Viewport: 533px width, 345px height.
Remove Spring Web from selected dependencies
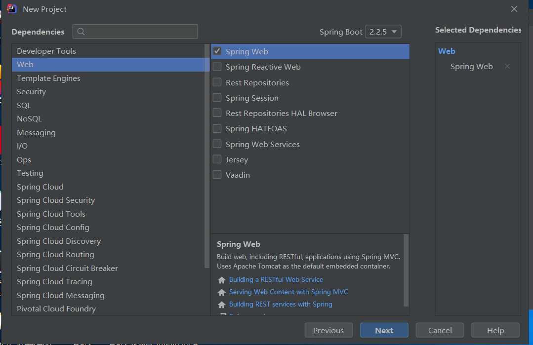507,66
